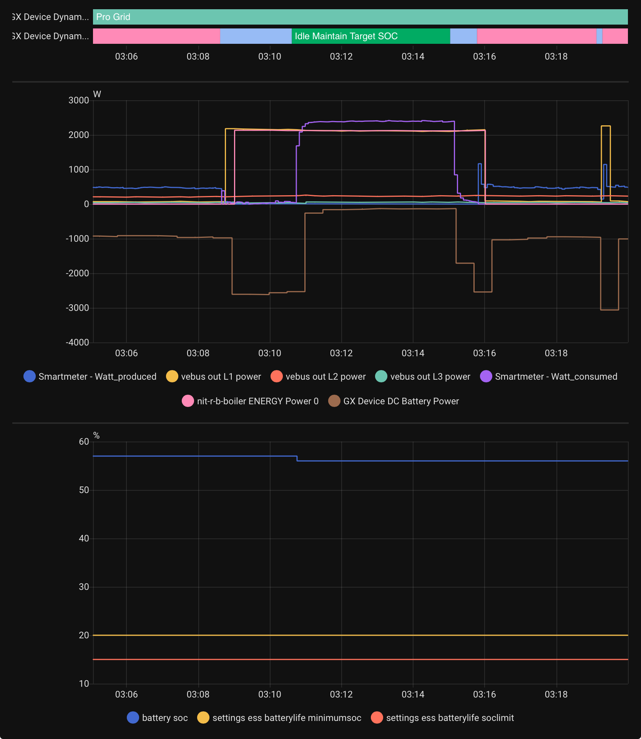Viewport: 641px width, 739px height.
Task: Hide settings ess batterylife soclimit series
Action: (442, 718)
